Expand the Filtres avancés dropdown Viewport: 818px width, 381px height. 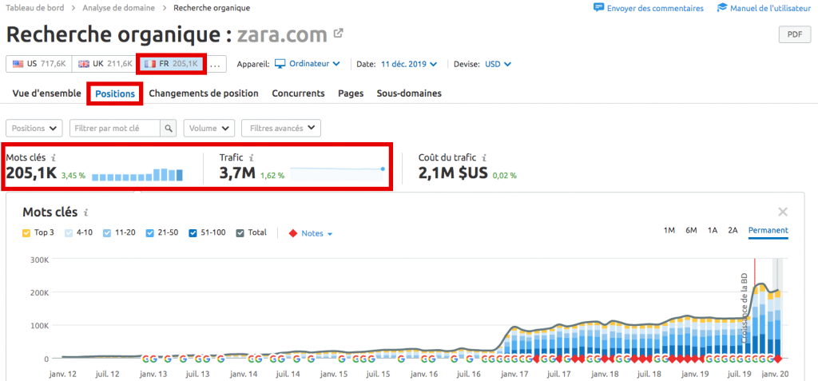pyautogui.click(x=281, y=128)
